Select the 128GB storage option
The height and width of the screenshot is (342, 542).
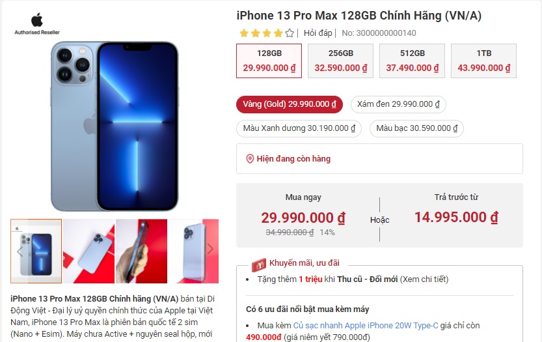click(269, 61)
